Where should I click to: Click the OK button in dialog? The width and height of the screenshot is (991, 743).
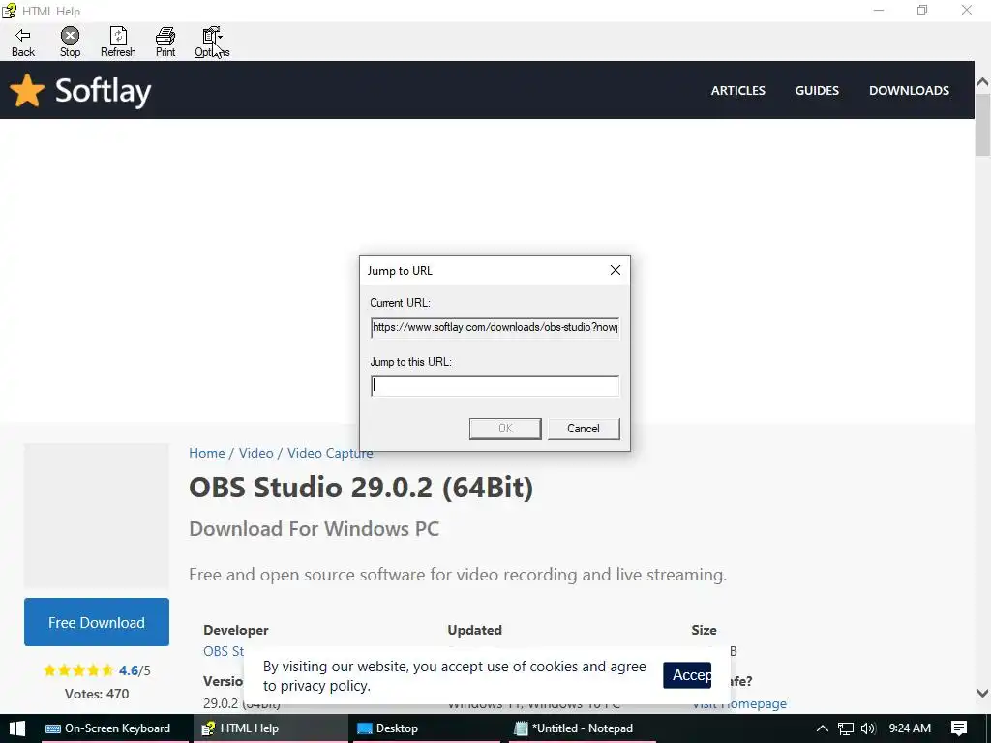[505, 429]
